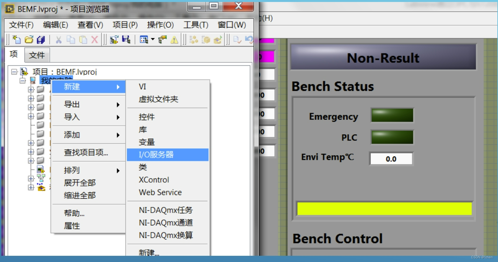Collapse the 我的电脑 tree node
The image size is (498, 262).
23,80
